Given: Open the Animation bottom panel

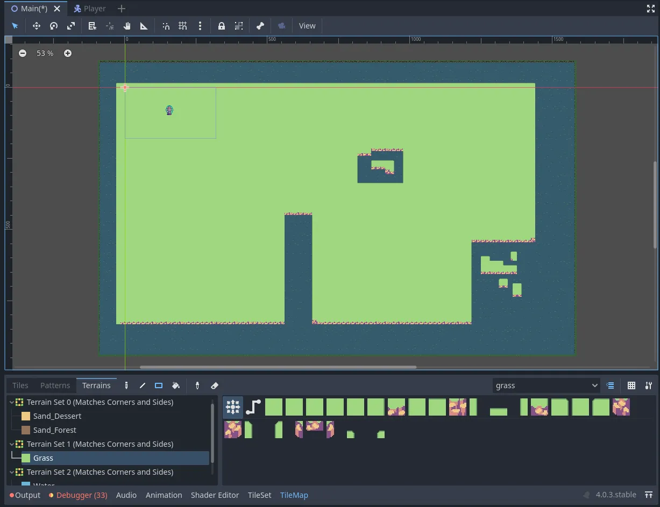Looking at the screenshot, I should tap(164, 495).
